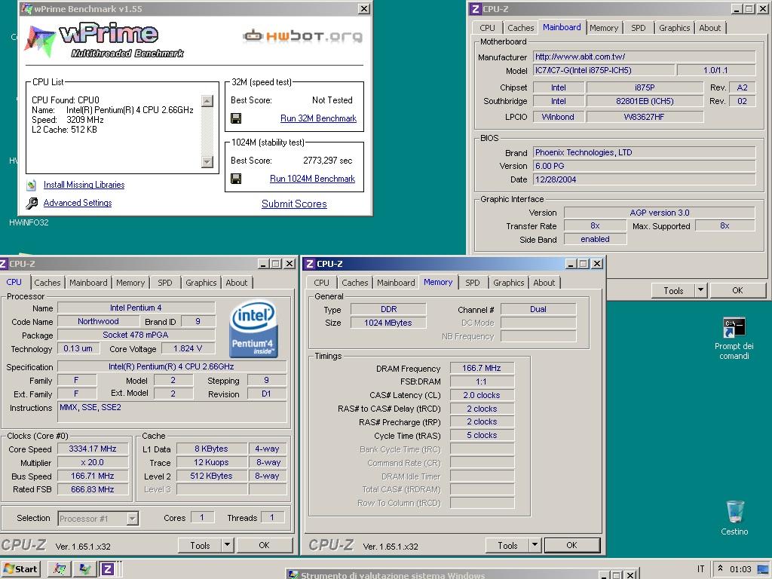This screenshot has height=579, width=772.
Task: Open Install Missing Libraries link
Action: coord(84,185)
